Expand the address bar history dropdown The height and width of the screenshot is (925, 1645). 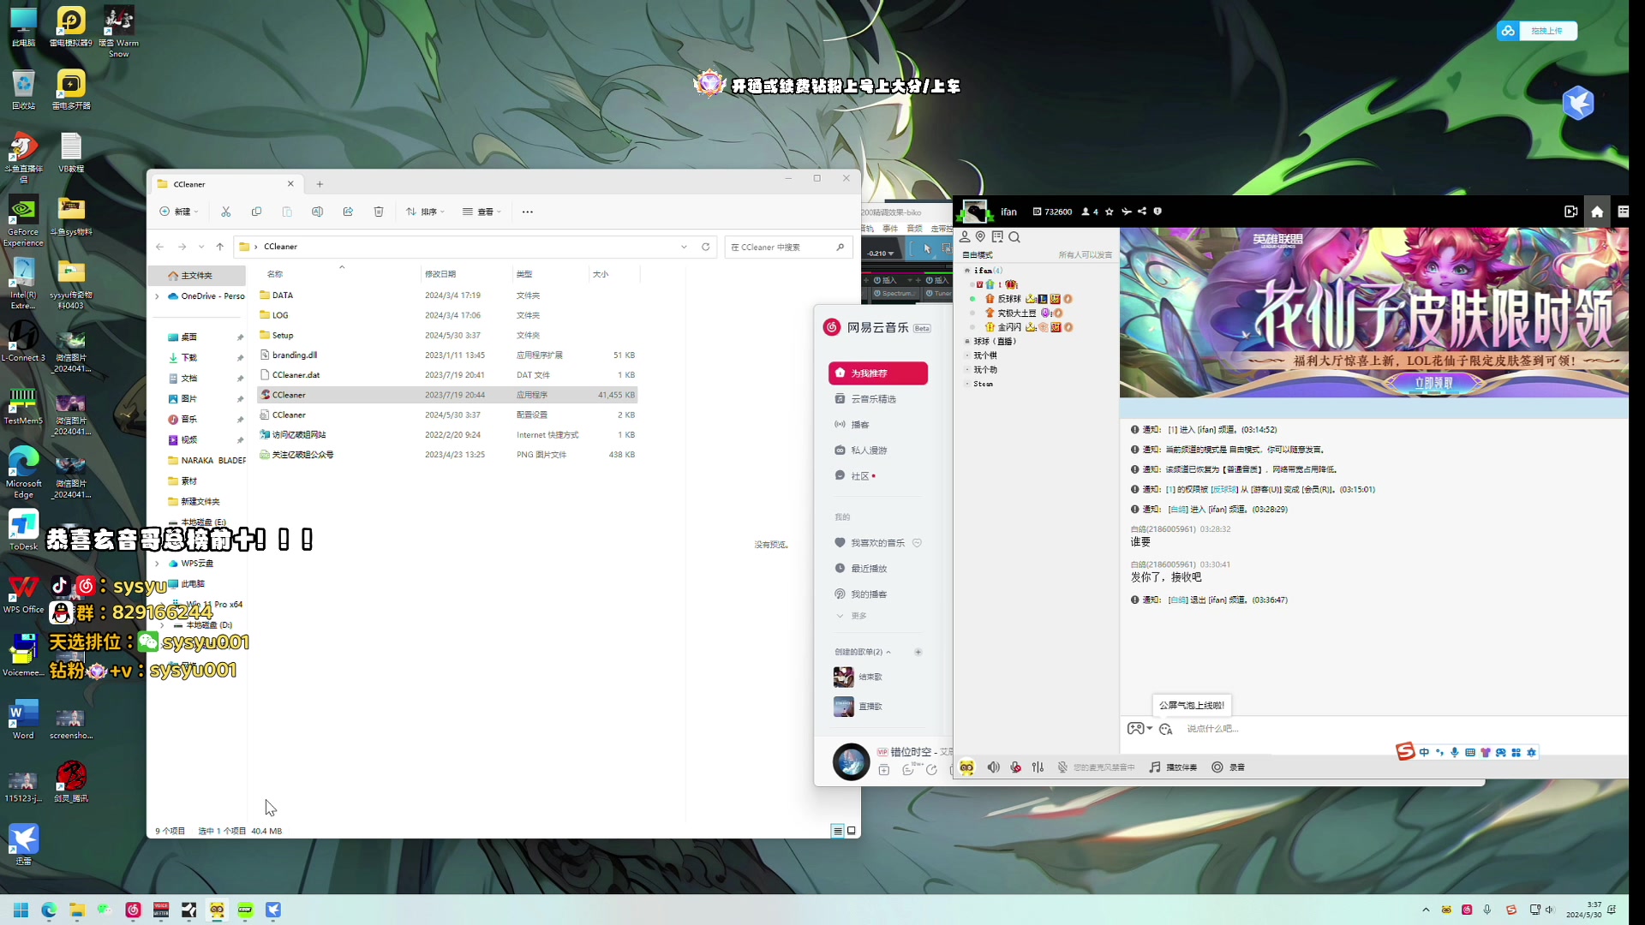(x=684, y=247)
